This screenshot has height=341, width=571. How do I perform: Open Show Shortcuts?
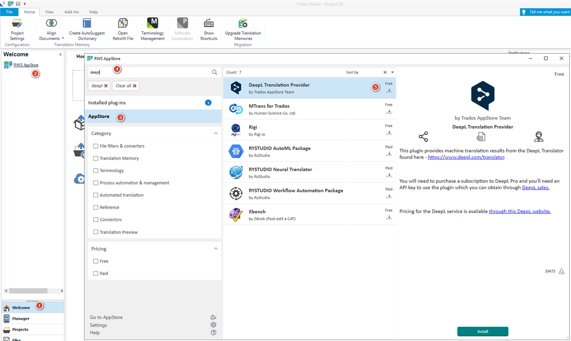[x=208, y=29]
